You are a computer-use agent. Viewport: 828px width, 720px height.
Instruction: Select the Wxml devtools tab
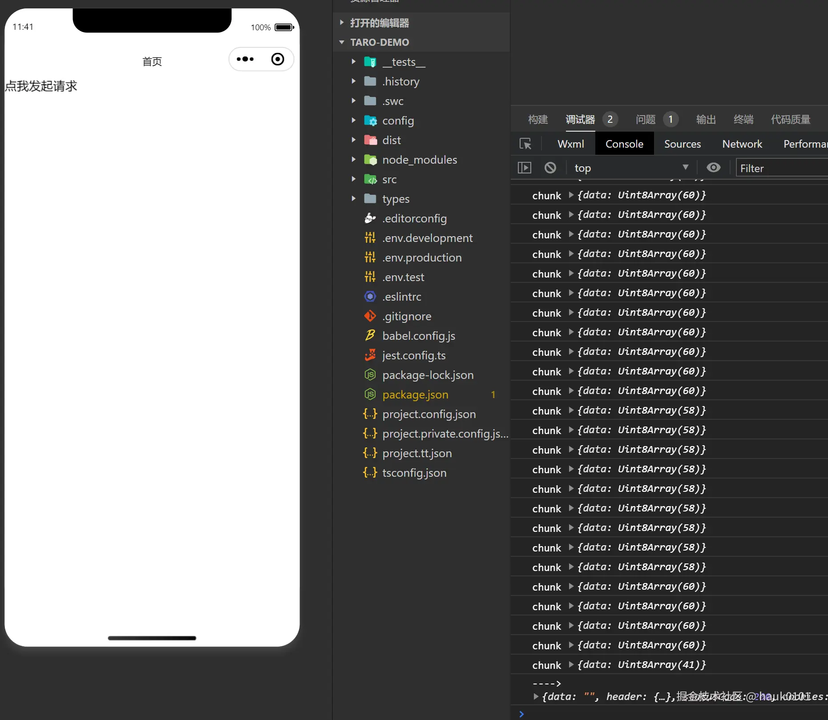point(571,144)
